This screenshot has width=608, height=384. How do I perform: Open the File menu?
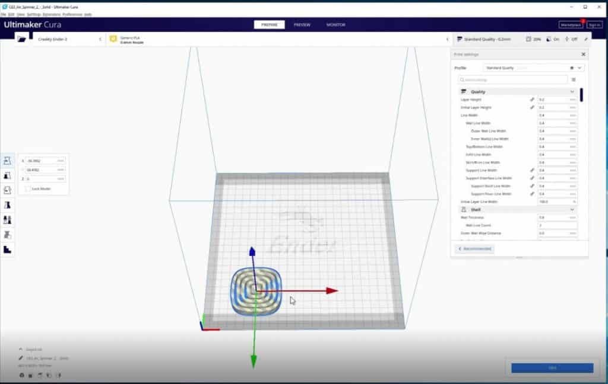tap(3, 14)
